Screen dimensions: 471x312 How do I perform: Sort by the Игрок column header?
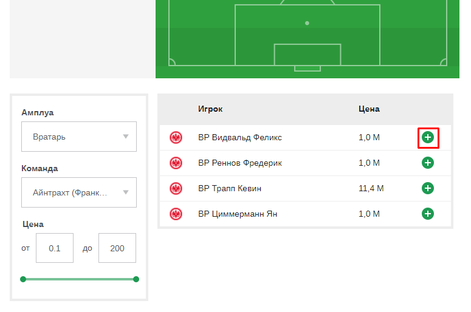210,109
